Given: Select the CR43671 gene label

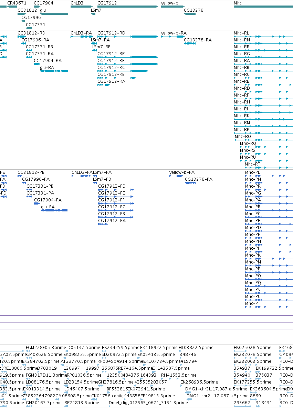Looking at the screenshot, I should 17,3.
